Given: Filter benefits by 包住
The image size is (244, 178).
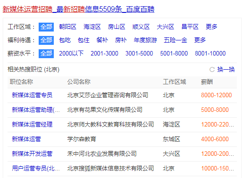Looking at the screenshot, I should click(84, 40).
